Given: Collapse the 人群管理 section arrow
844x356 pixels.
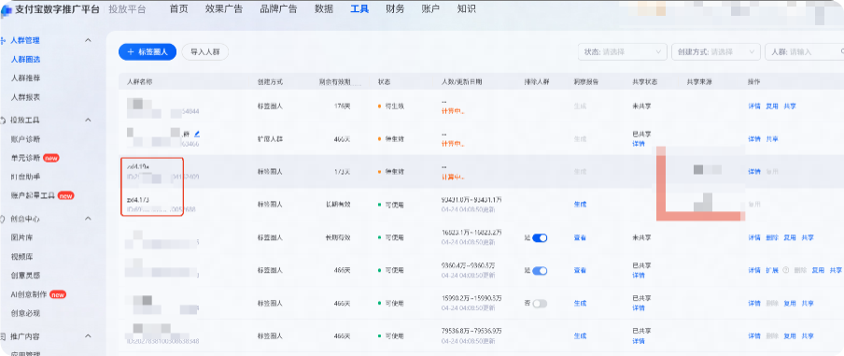Looking at the screenshot, I should point(89,40).
